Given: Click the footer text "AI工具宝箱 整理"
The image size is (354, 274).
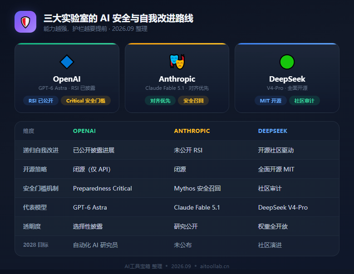Looking at the screenshot, I should coord(143,266).
